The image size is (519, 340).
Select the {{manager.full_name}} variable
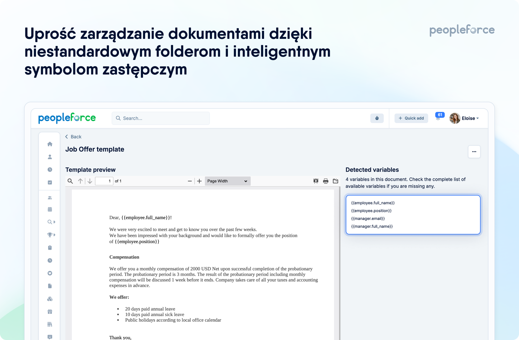[x=372, y=226]
